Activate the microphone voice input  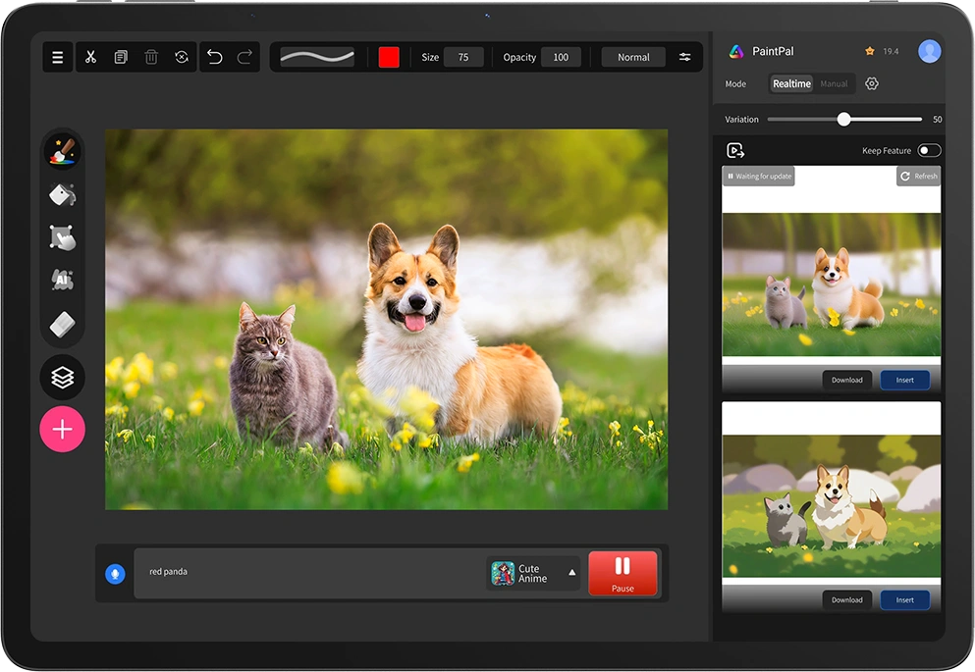(115, 573)
